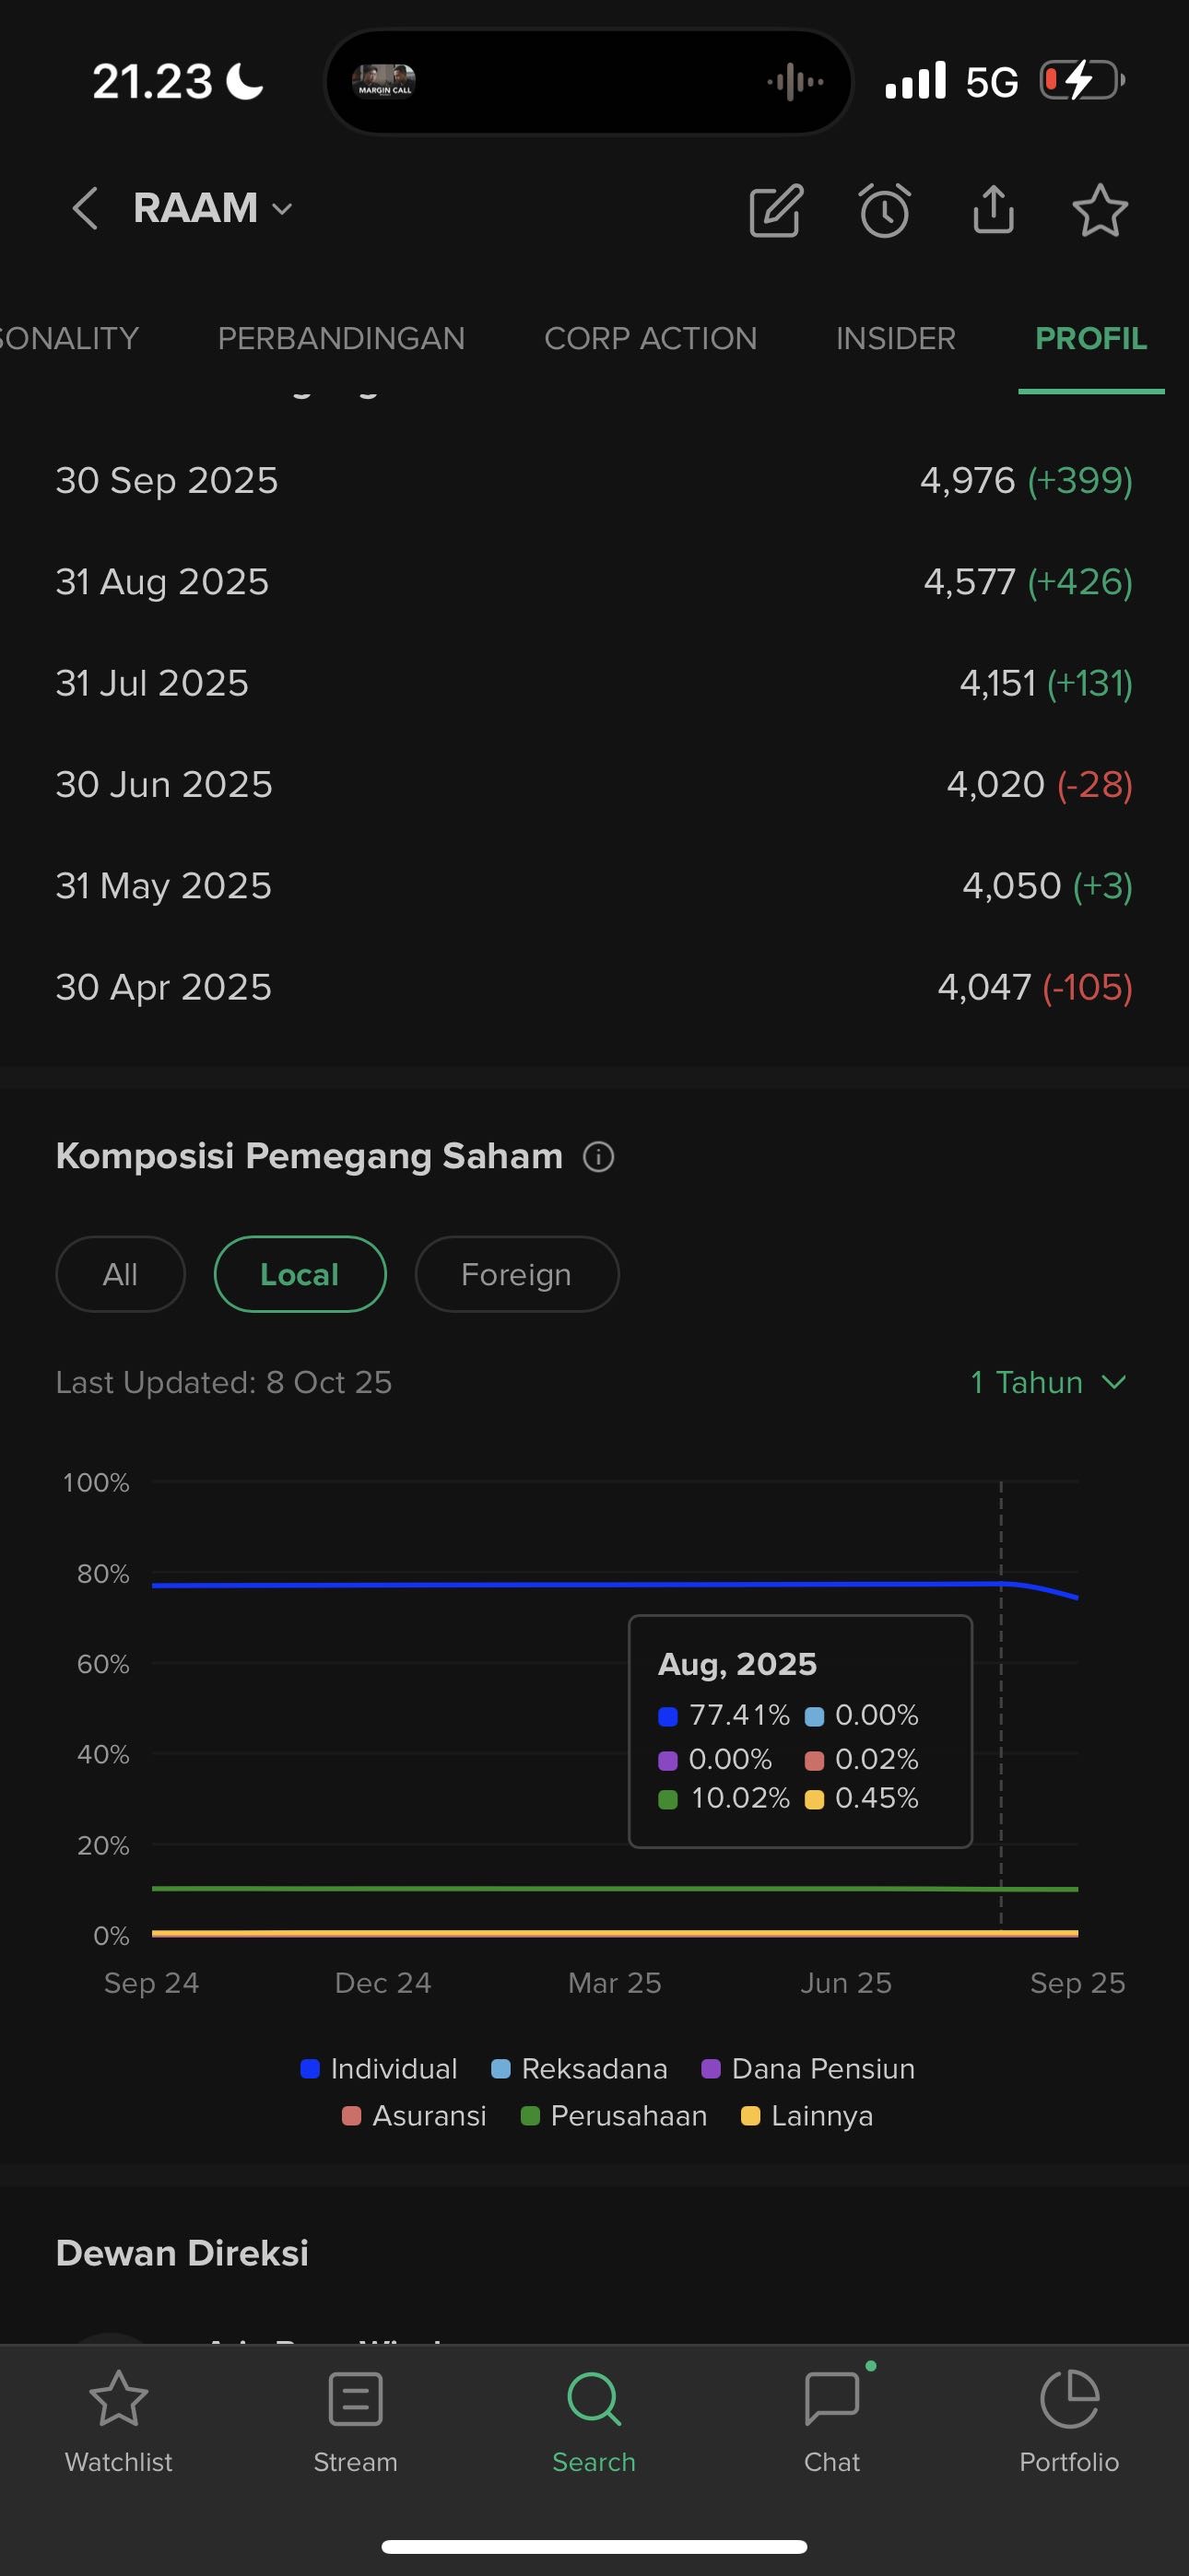Go to Portfolio in bottom bar
Screen dimensions: 1189x2576
pyautogui.click(x=1069, y=2420)
